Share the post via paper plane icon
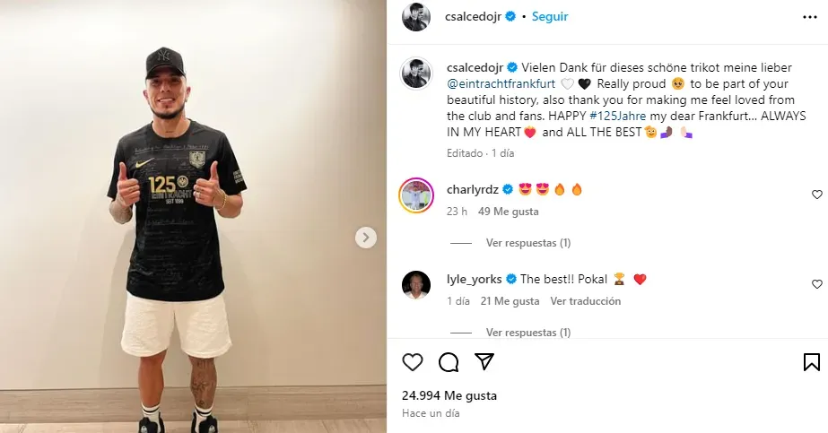 [484, 362]
